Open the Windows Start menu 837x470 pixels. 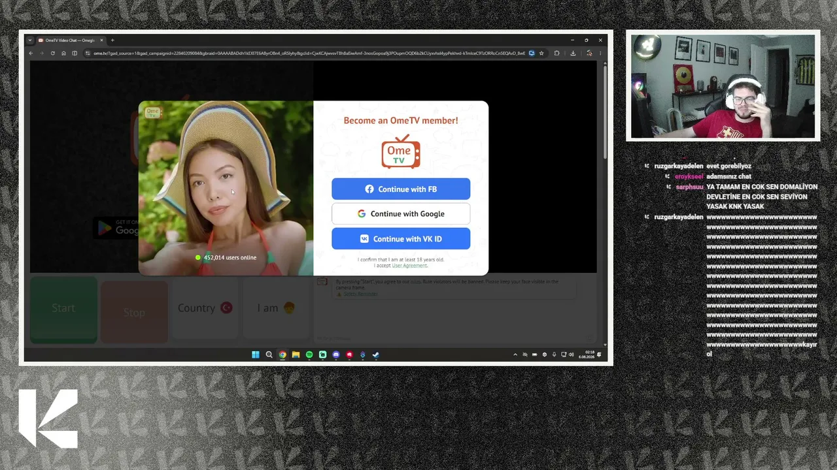pos(256,355)
